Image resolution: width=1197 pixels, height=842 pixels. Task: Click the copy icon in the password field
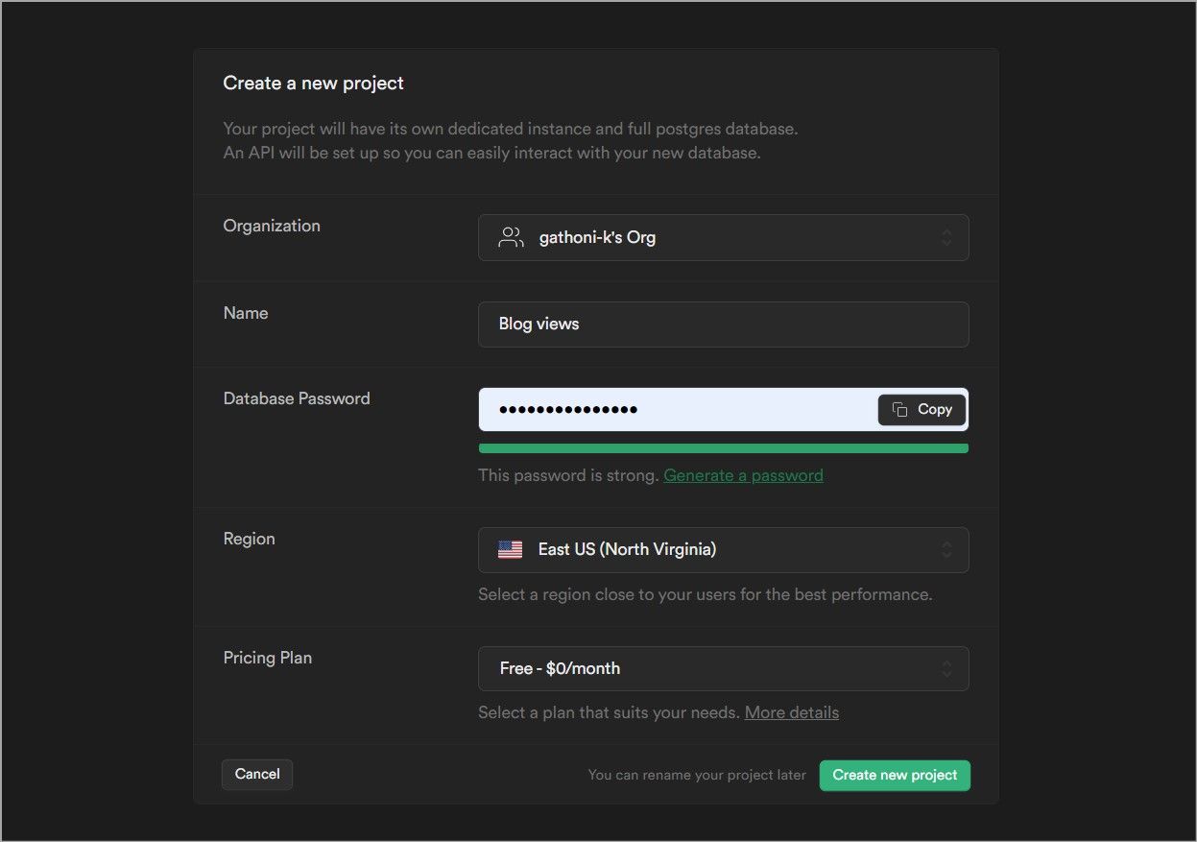coord(899,410)
